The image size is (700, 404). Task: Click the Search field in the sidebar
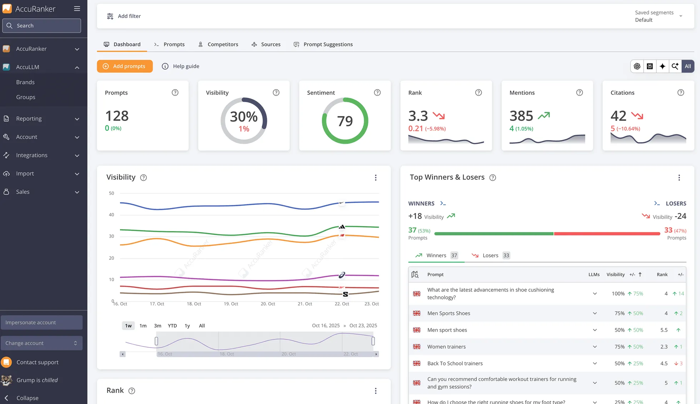click(42, 25)
